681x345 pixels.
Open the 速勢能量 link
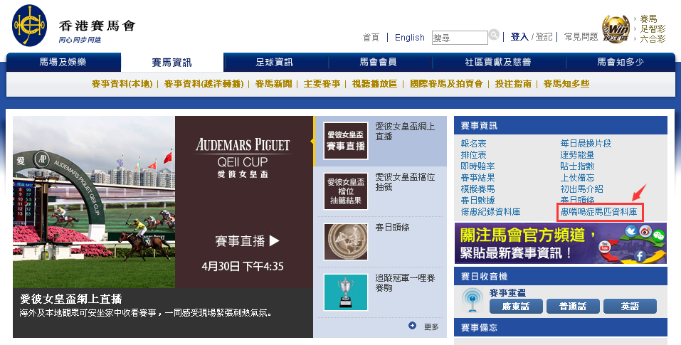[577, 154]
